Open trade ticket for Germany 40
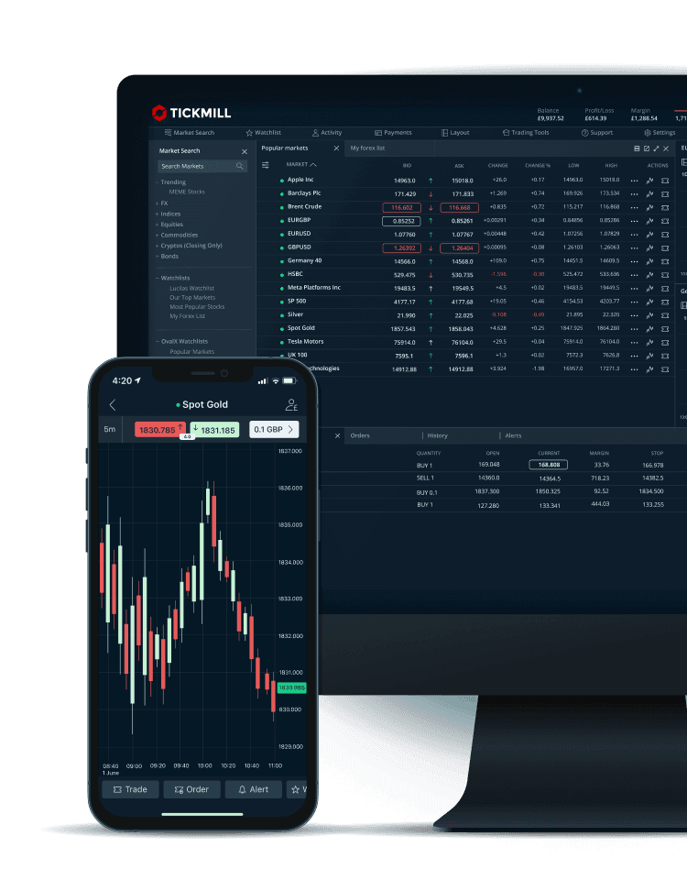This screenshot has width=687, height=891. (665, 261)
